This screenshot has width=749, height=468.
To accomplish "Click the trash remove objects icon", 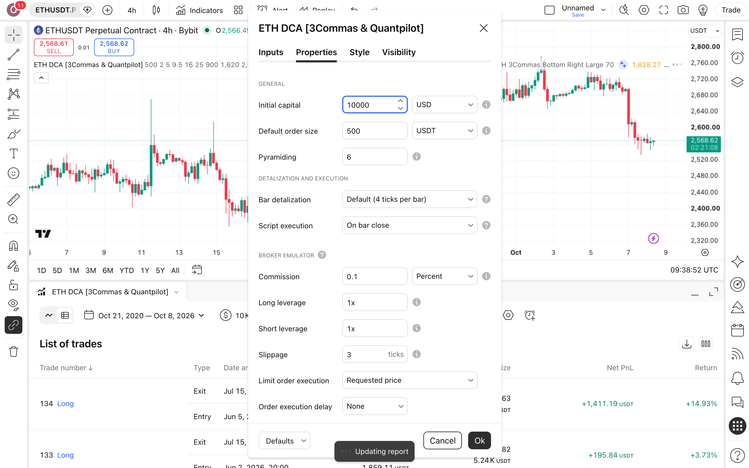I will click(13, 352).
